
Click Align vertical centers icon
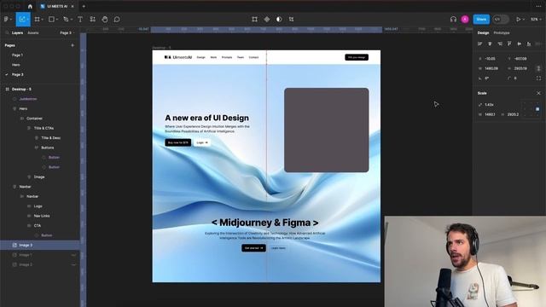[520, 43]
